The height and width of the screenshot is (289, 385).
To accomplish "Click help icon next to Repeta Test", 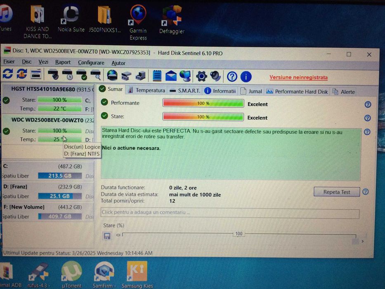I will (x=365, y=192).
